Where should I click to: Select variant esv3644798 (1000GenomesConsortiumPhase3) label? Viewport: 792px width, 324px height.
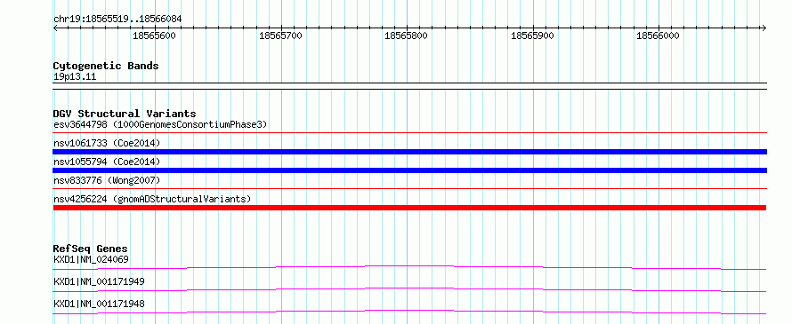(160, 124)
